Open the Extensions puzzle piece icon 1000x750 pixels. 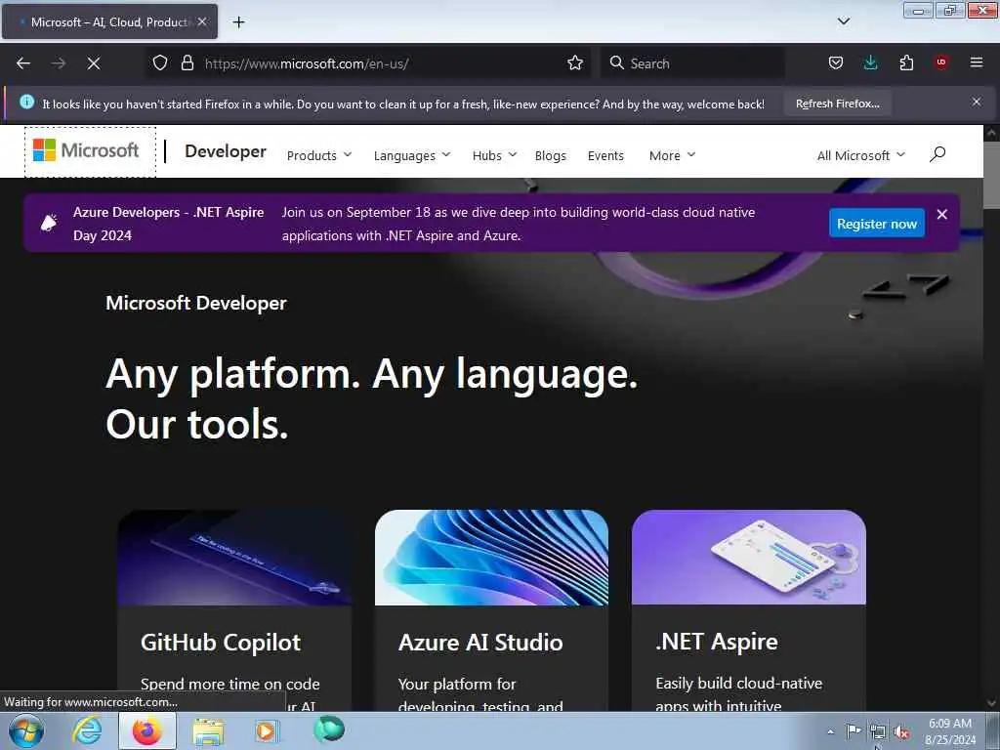906,63
